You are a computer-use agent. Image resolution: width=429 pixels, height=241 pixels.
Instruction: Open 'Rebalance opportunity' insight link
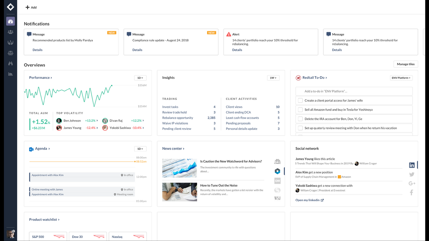(x=178, y=118)
